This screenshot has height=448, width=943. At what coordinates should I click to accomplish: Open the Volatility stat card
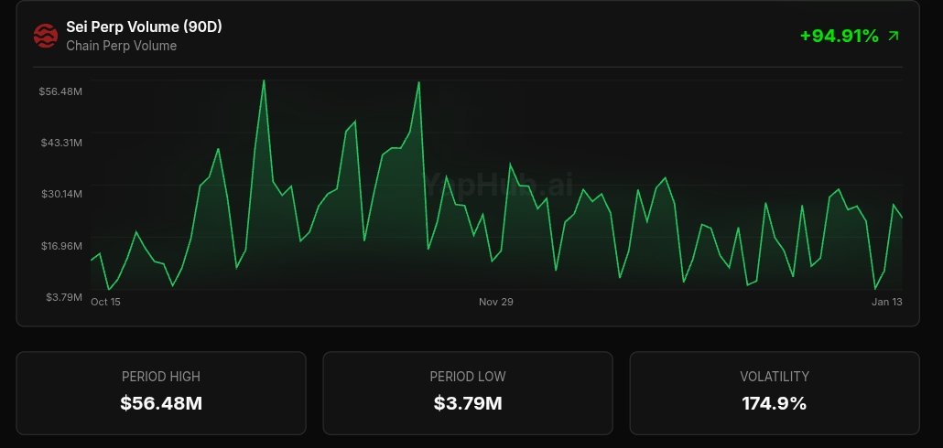point(775,393)
